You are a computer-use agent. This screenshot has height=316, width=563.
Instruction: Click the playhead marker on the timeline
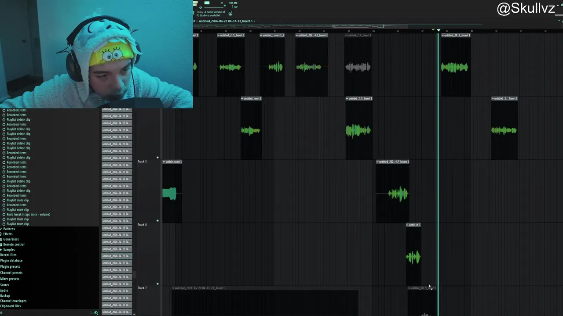pyautogui.click(x=439, y=30)
